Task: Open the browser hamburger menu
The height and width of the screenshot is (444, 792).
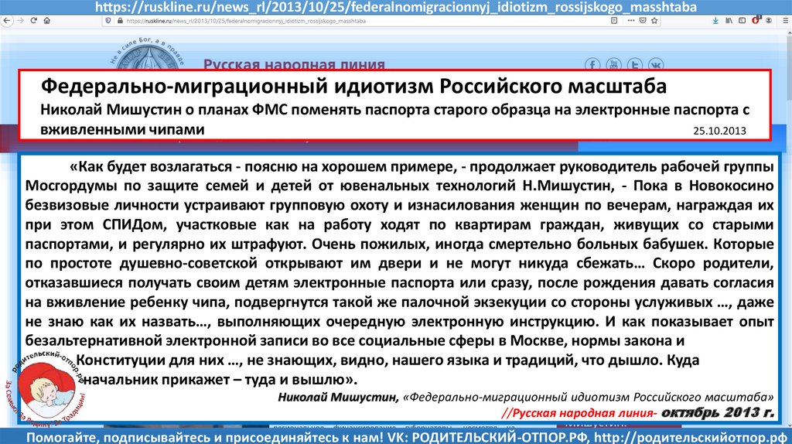Action: coord(784,21)
